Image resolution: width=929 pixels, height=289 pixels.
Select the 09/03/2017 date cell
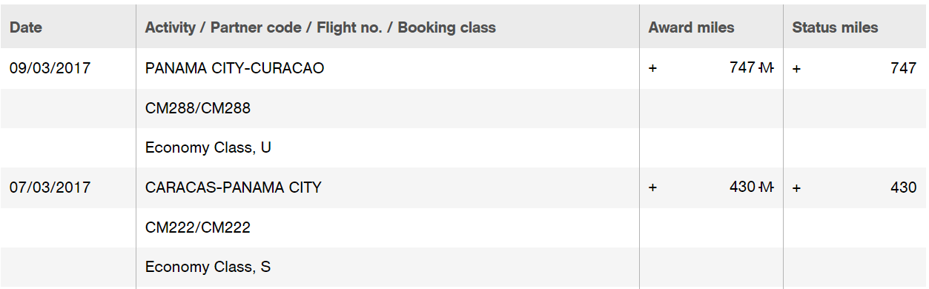pos(50,68)
